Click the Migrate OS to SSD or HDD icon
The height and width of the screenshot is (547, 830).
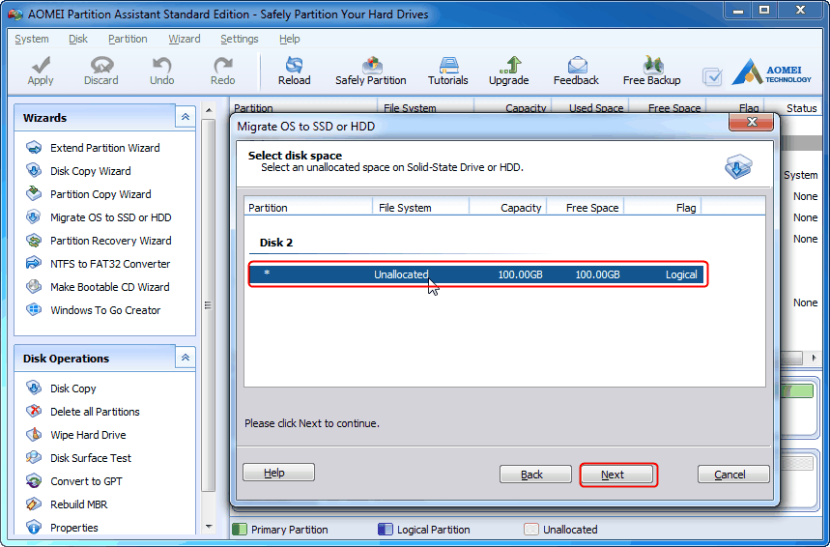34,217
